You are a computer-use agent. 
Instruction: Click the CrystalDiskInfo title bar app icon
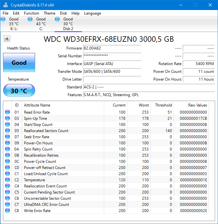click(5, 5)
